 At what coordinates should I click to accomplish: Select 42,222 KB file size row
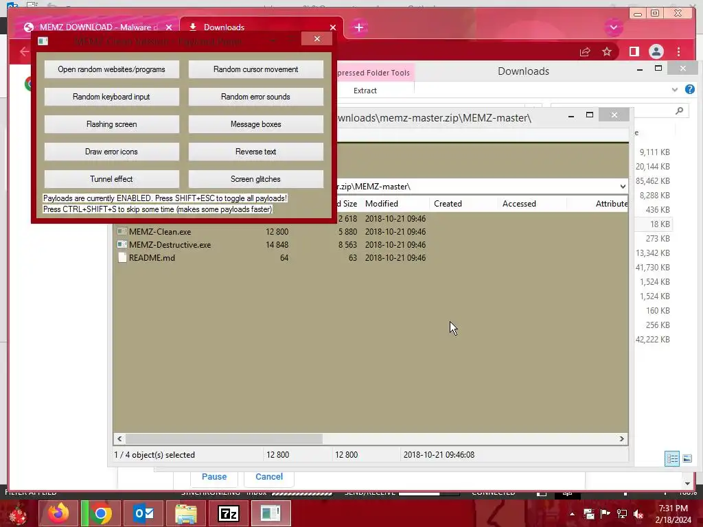tap(653, 339)
